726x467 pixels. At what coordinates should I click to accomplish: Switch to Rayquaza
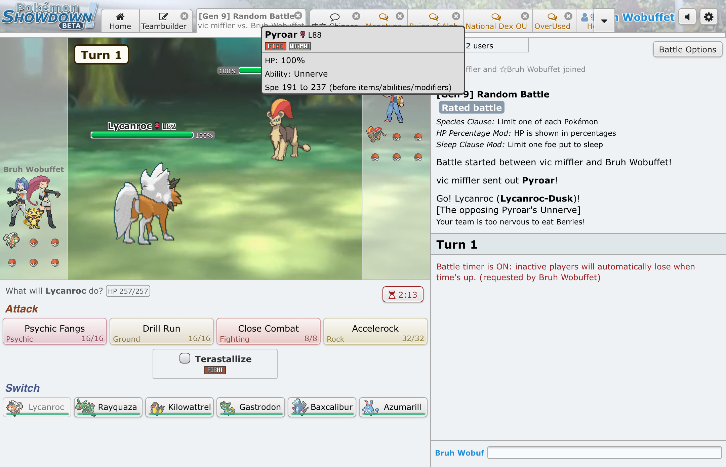108,407
